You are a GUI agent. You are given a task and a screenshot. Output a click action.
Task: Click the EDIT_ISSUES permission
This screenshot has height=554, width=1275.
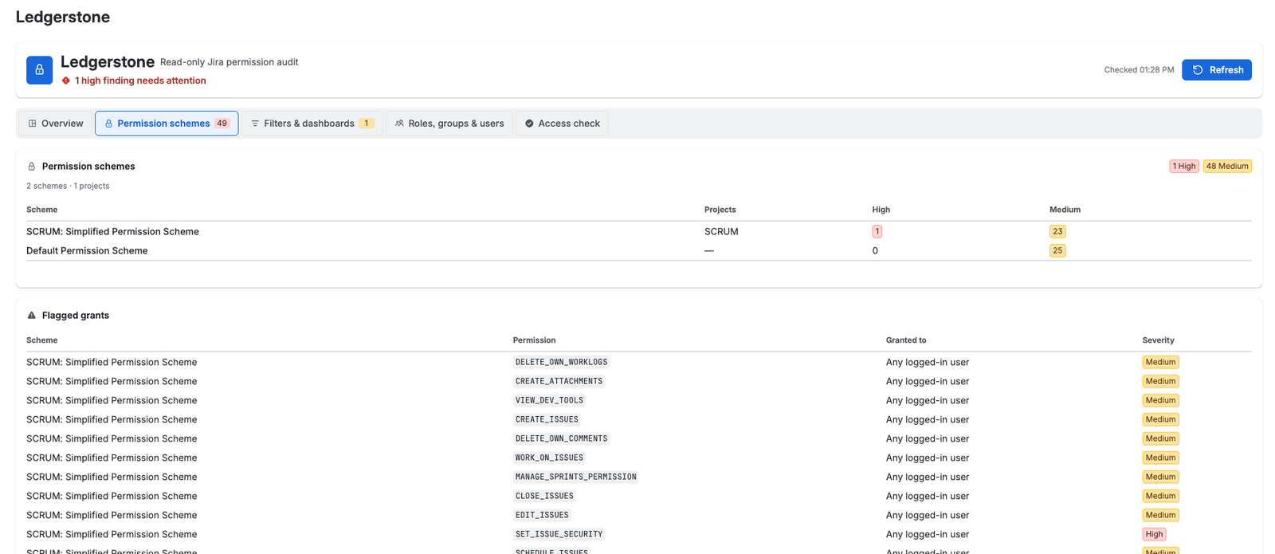(x=542, y=516)
